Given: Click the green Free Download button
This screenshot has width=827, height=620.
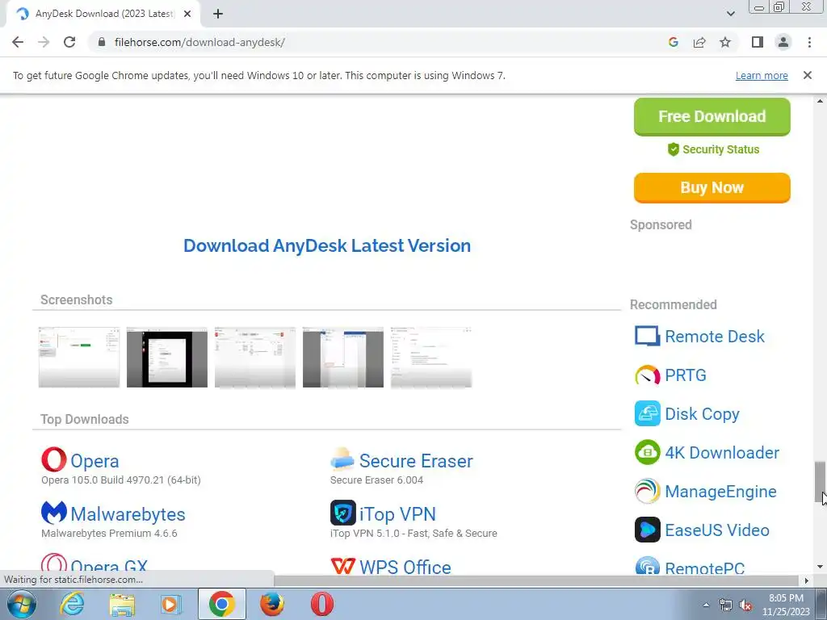Looking at the screenshot, I should 712,116.
